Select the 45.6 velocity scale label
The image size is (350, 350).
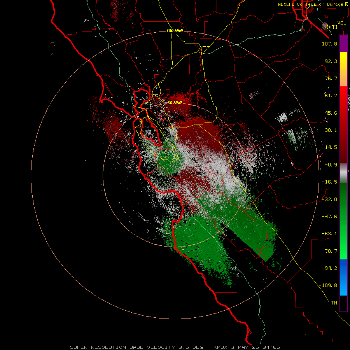331,113
